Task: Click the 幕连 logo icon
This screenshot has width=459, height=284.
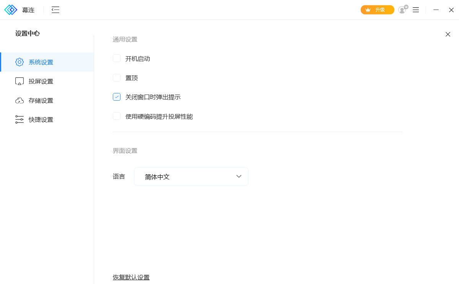Action: [x=11, y=10]
